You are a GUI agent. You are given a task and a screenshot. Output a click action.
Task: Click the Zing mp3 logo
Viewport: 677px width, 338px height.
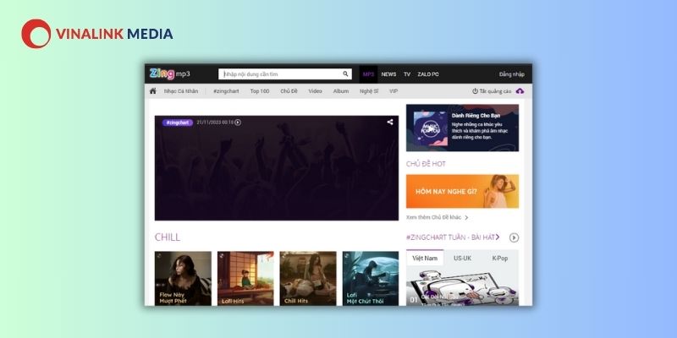[170, 74]
